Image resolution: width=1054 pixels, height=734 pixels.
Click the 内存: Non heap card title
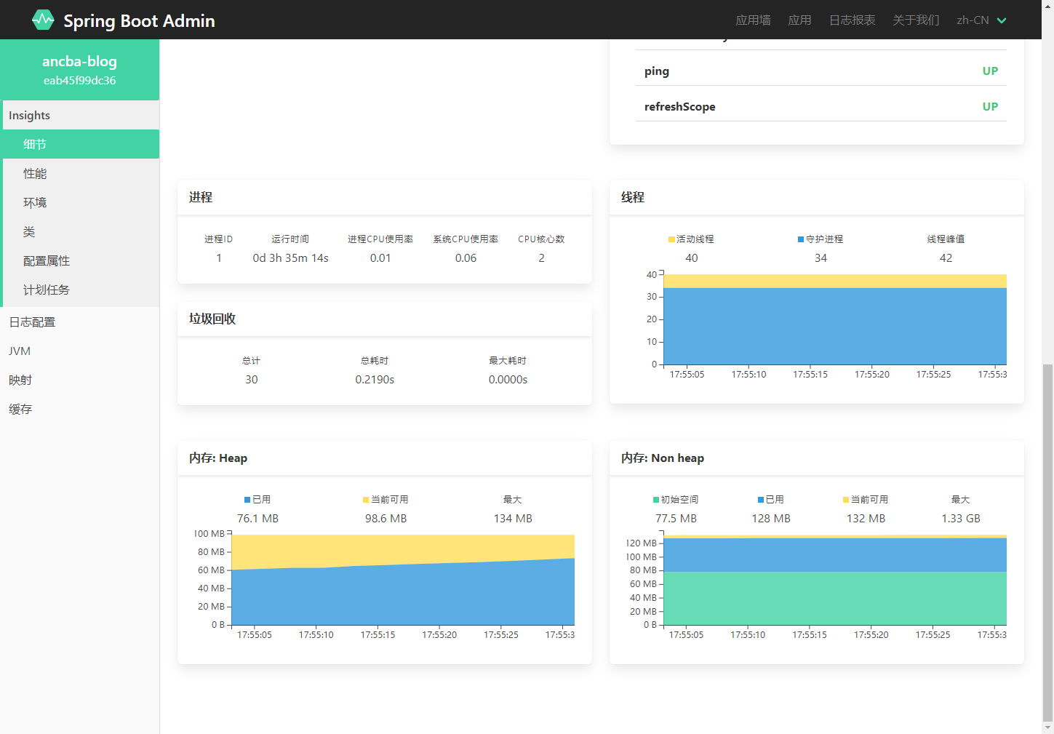click(x=663, y=458)
